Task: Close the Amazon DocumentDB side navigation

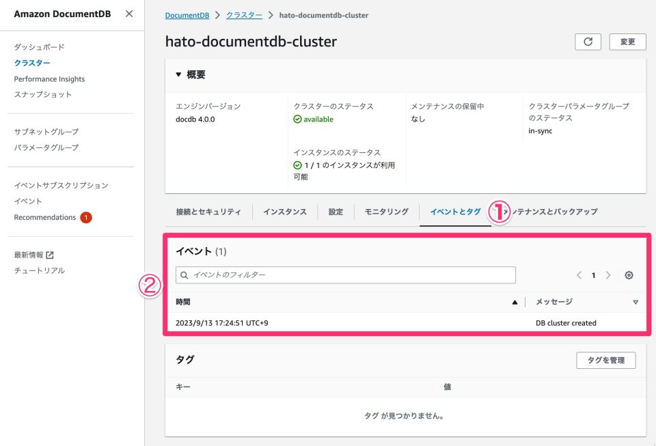Action: (x=129, y=14)
